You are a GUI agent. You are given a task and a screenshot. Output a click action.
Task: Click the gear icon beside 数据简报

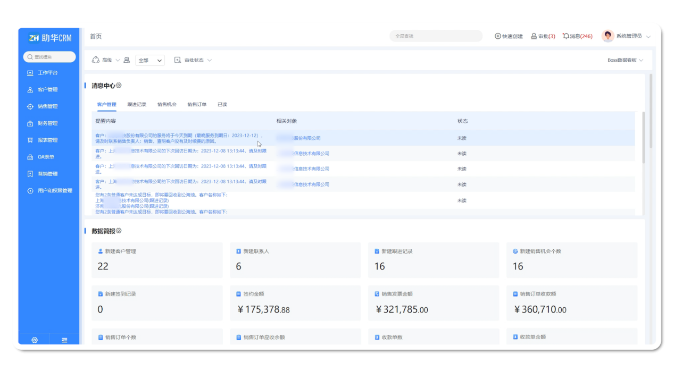119,231
